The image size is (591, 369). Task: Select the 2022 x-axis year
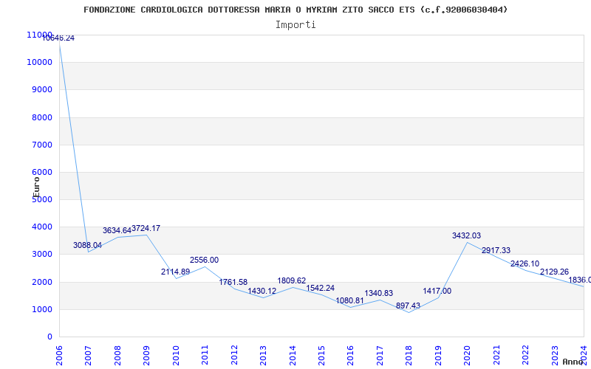pos(525,354)
